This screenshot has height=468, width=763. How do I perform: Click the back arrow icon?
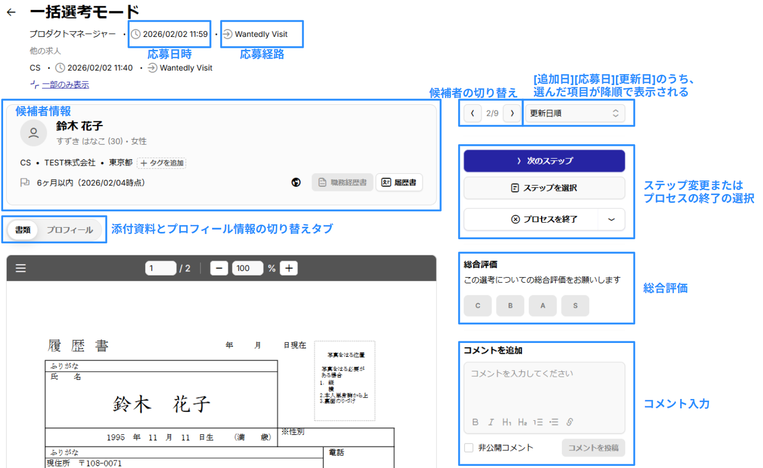click(x=11, y=12)
